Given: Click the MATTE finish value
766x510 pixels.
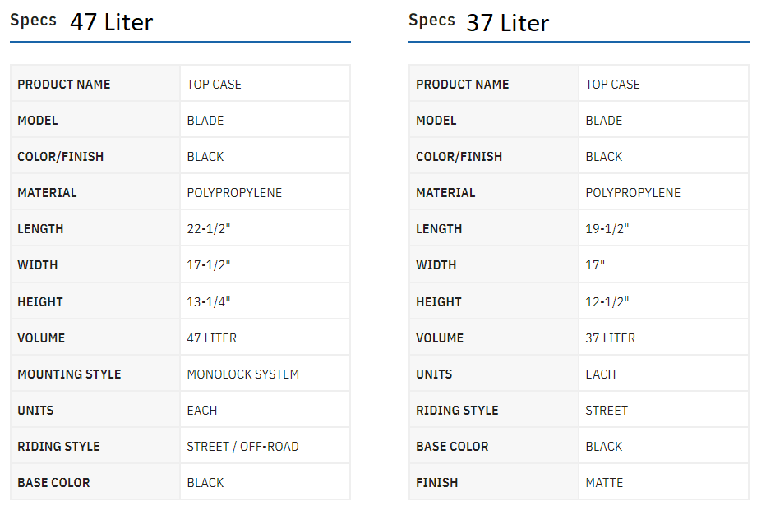Looking at the screenshot, I should tap(604, 483).
